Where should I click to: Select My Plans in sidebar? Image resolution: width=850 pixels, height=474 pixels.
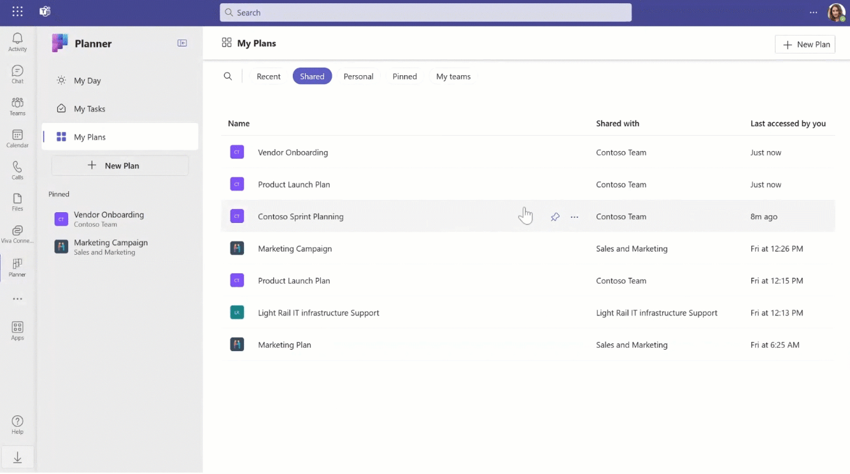(120, 137)
